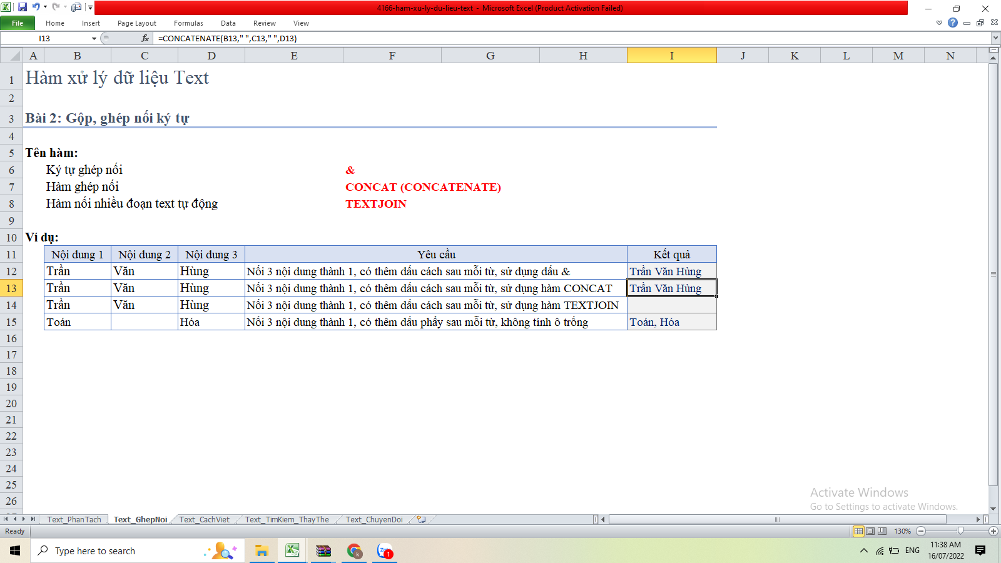Click the Wi-Fi network tray icon
The height and width of the screenshot is (563, 1001).
(880, 550)
